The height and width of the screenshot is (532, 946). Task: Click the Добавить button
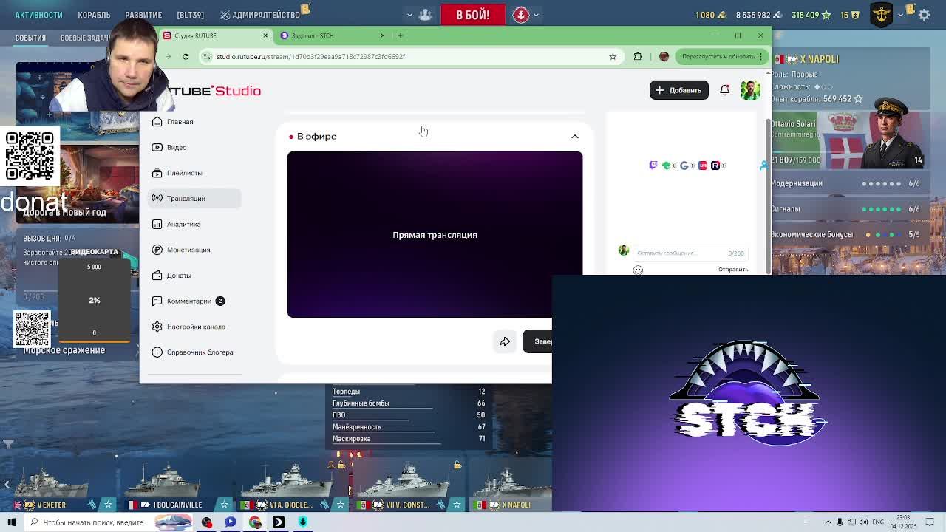(x=678, y=90)
